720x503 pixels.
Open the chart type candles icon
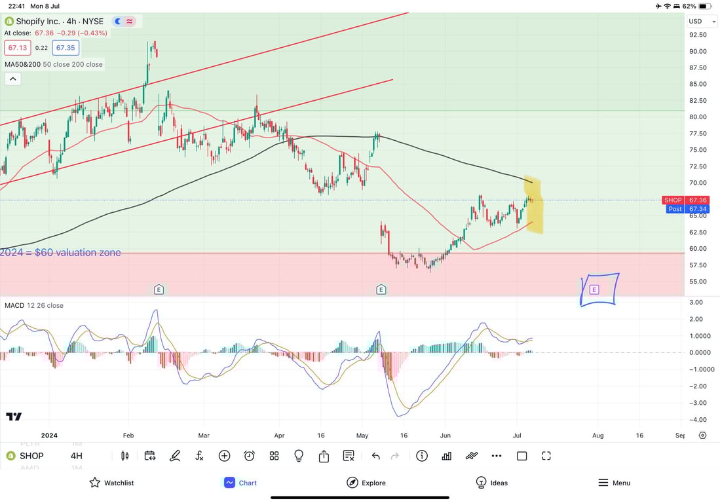[x=124, y=456]
